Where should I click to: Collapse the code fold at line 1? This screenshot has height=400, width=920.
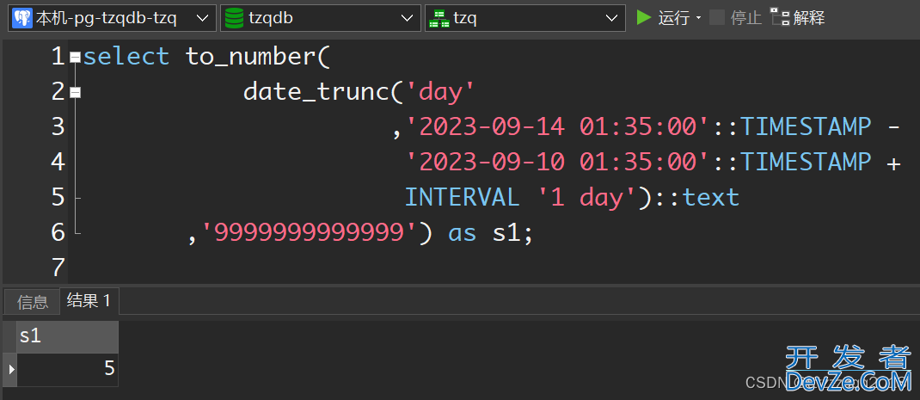(75, 58)
